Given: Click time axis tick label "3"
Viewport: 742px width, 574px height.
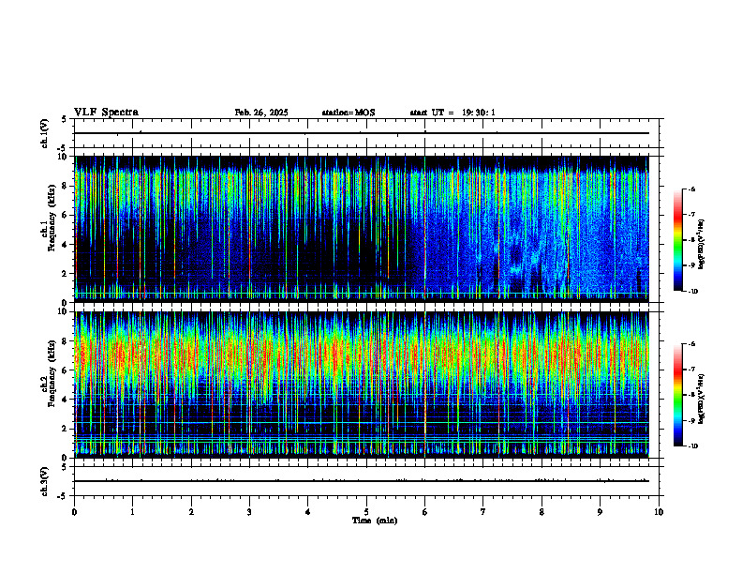Looking at the screenshot, I should (x=250, y=512).
